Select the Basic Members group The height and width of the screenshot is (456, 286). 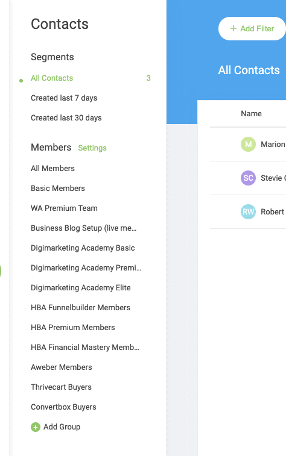click(58, 188)
